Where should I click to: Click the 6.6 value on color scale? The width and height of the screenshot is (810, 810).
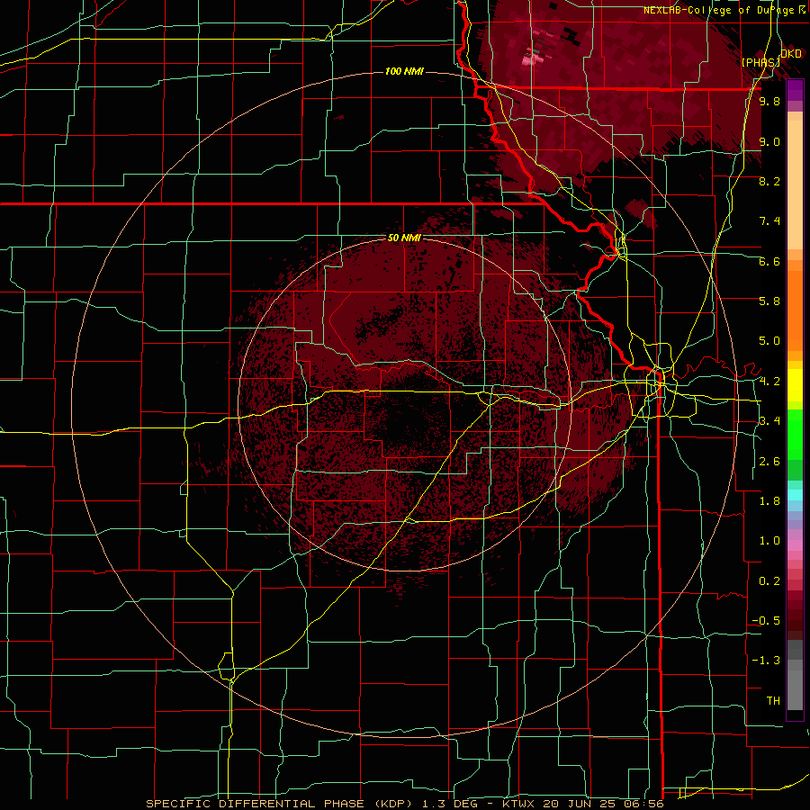[x=769, y=261]
